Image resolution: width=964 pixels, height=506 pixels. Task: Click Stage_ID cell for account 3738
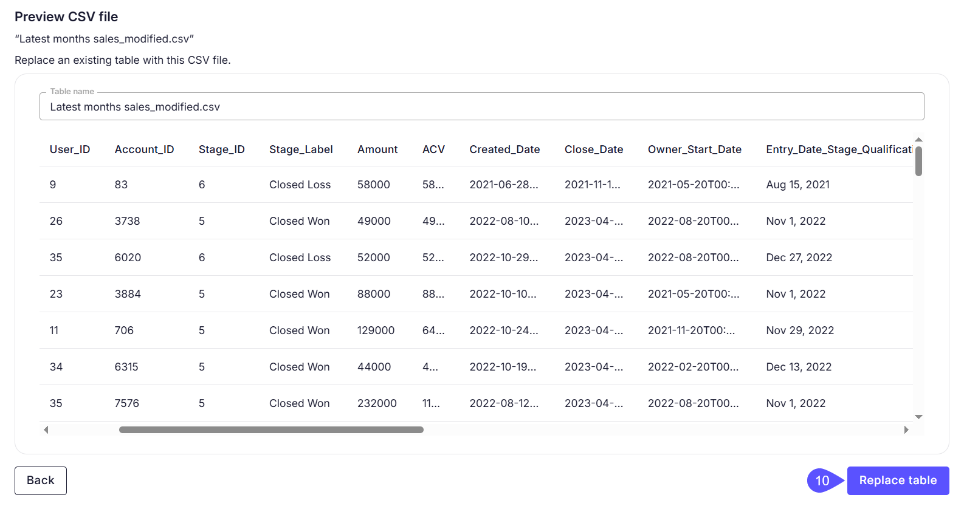[x=202, y=221]
